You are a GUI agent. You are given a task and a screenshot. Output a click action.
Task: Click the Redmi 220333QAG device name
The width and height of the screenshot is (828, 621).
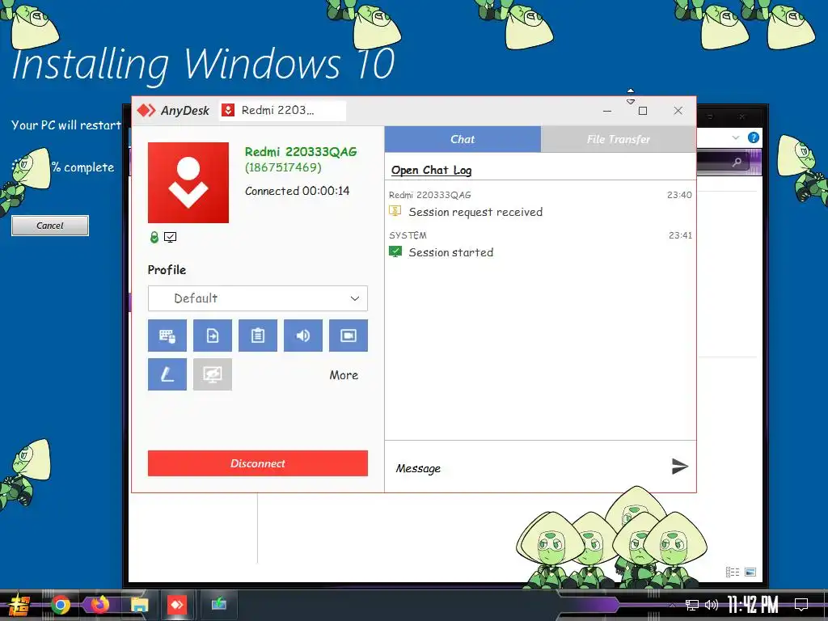(301, 152)
